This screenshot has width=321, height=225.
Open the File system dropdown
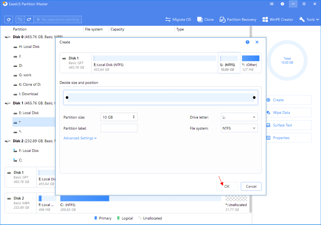point(239,128)
